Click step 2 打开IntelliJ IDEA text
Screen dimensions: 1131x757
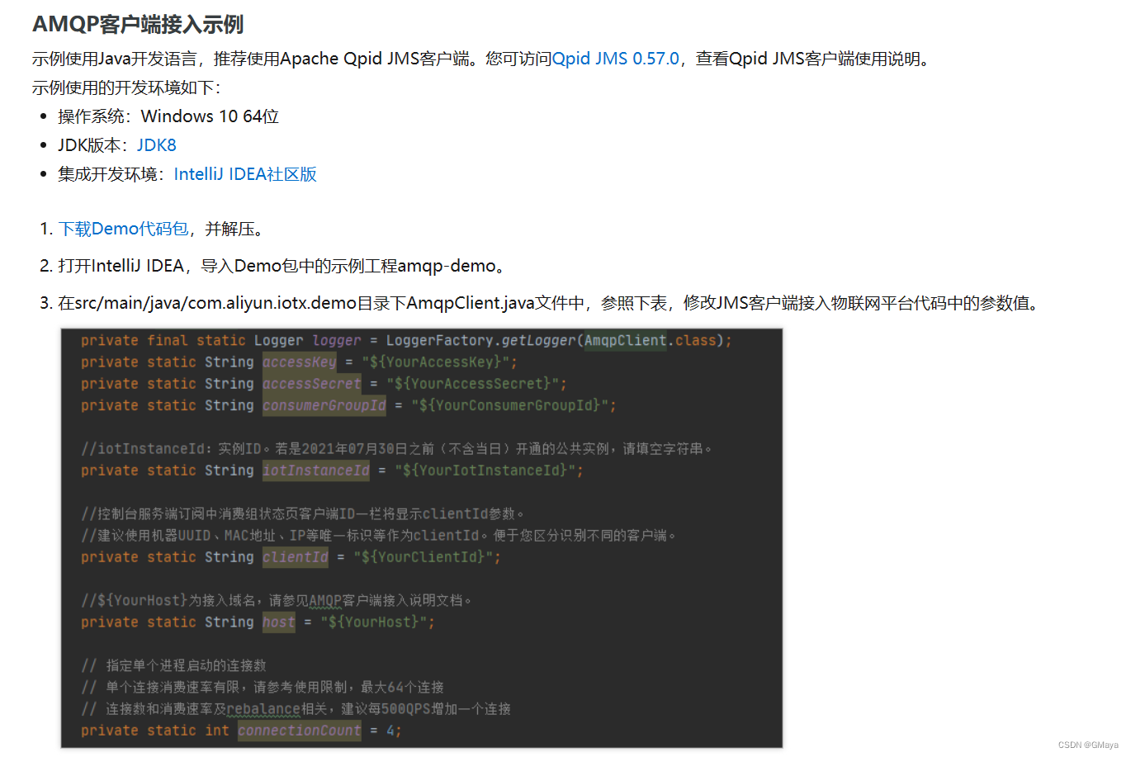click(x=282, y=266)
